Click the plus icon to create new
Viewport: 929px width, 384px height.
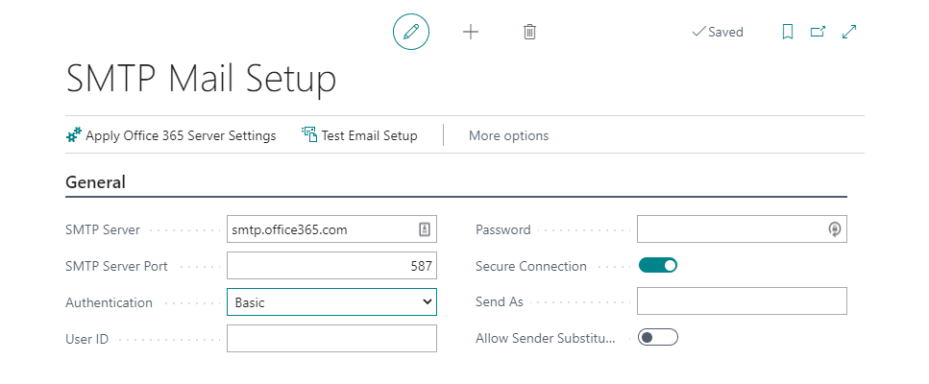471,32
